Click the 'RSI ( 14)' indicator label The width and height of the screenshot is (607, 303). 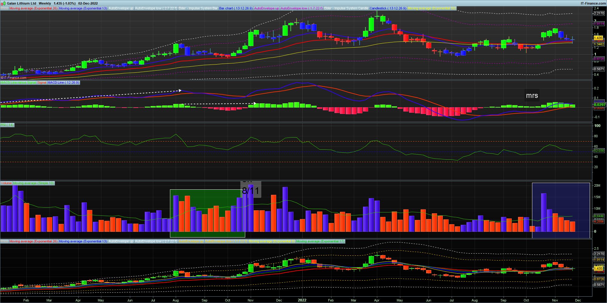[x=7, y=125]
